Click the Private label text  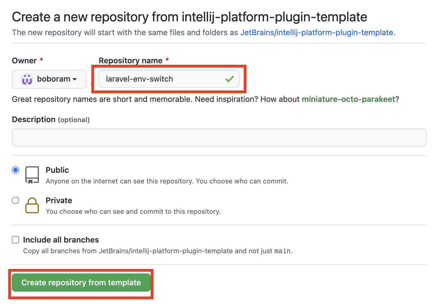point(59,200)
